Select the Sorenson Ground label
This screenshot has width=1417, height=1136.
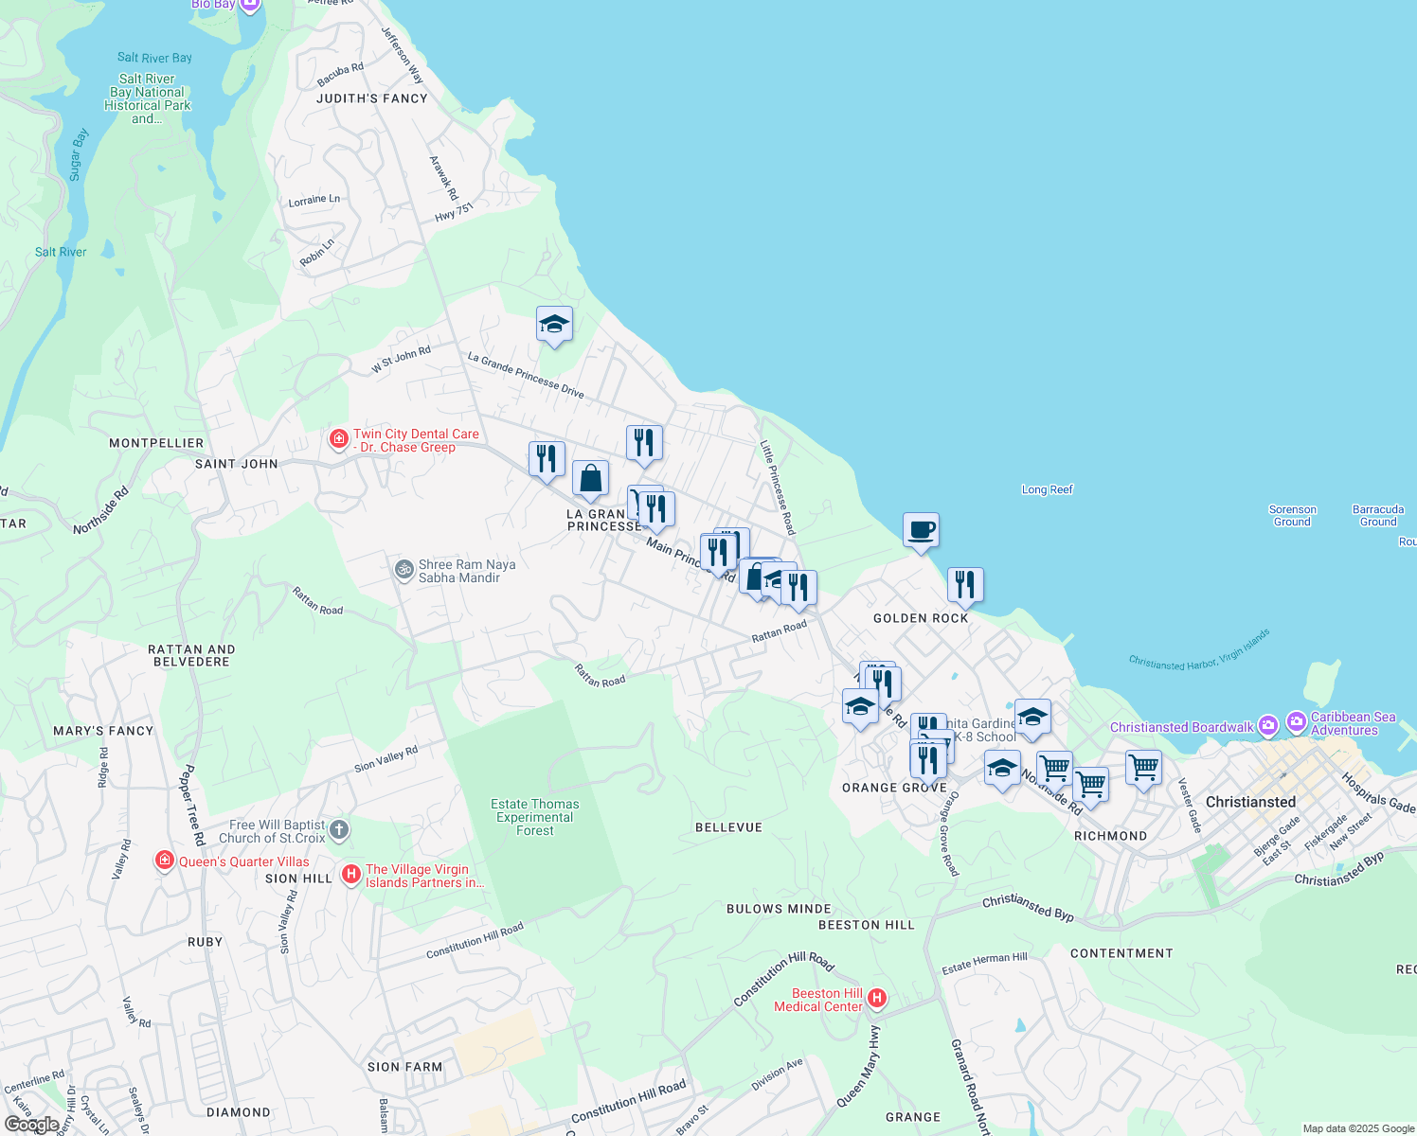(1293, 515)
